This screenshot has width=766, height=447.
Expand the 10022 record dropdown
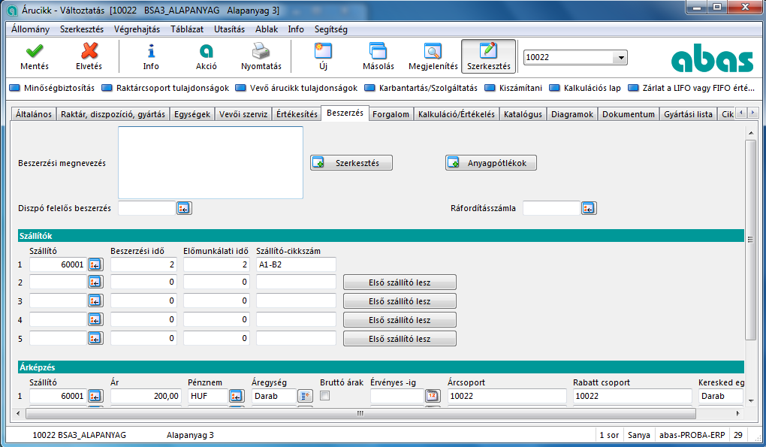coord(620,58)
